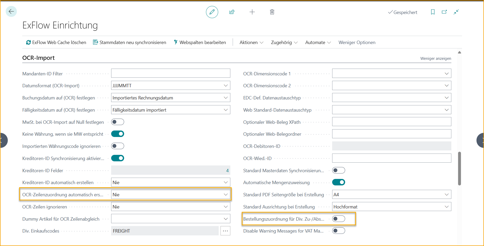Show fewer options with Weniger Optionen
The height and width of the screenshot is (246, 484).
[357, 42]
